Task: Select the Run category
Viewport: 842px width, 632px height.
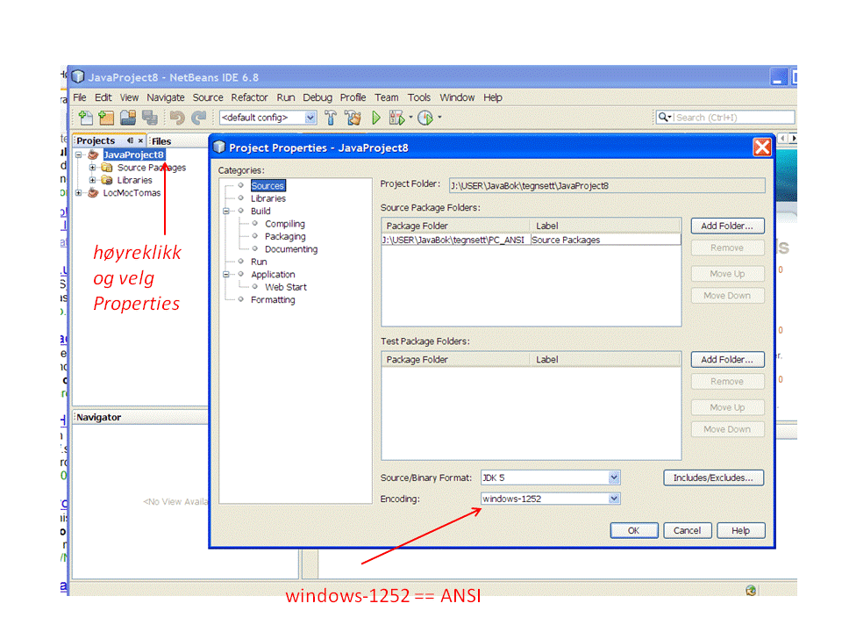Action: tap(259, 262)
